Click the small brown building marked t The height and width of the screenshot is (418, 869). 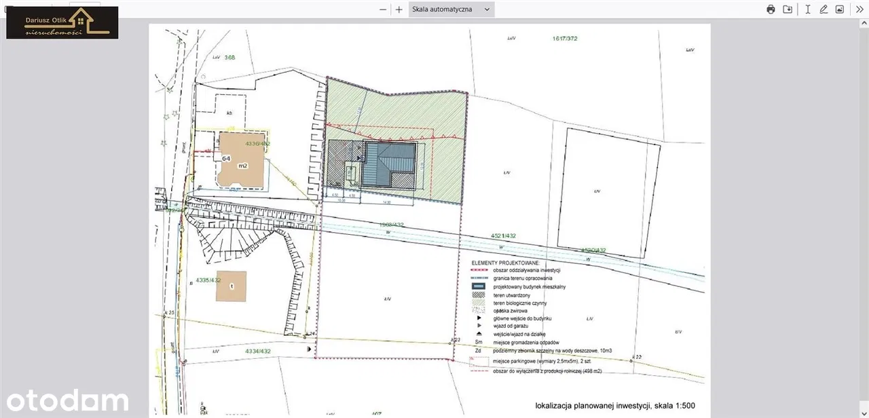pos(231,286)
